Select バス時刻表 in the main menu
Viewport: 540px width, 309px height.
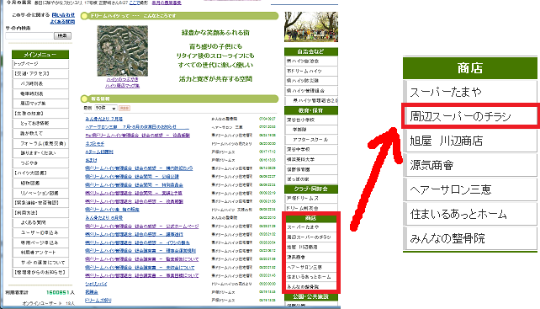(x=40, y=84)
